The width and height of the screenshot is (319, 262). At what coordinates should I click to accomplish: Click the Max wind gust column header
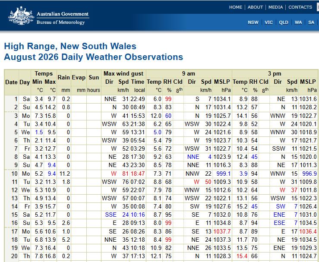(123, 73)
